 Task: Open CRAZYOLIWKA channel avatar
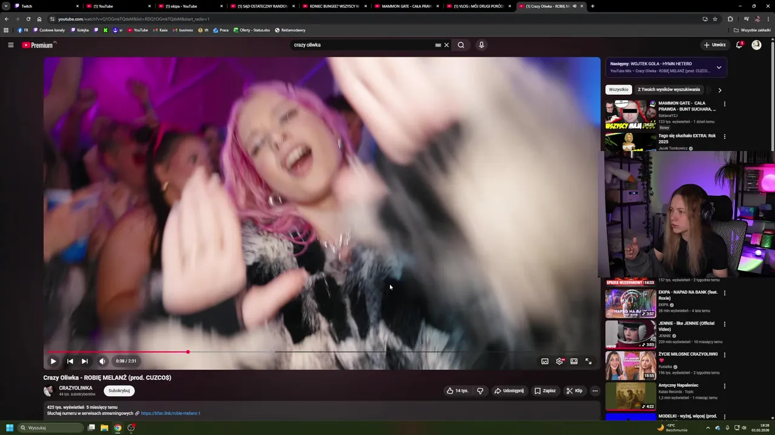click(x=48, y=391)
